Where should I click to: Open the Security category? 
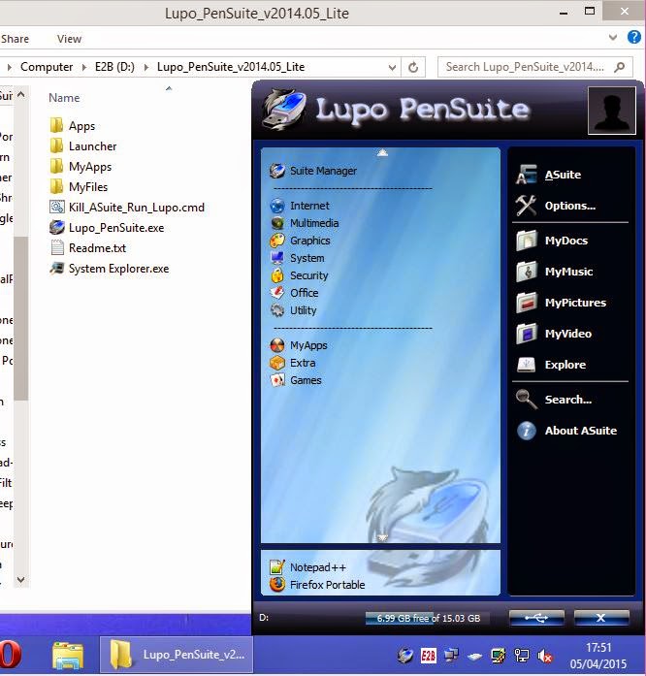coord(299,275)
